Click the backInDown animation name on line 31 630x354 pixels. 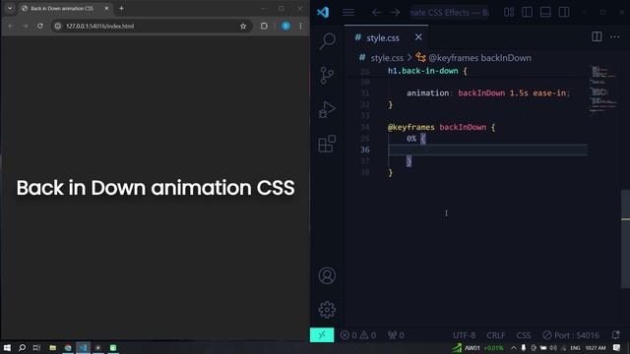point(481,93)
